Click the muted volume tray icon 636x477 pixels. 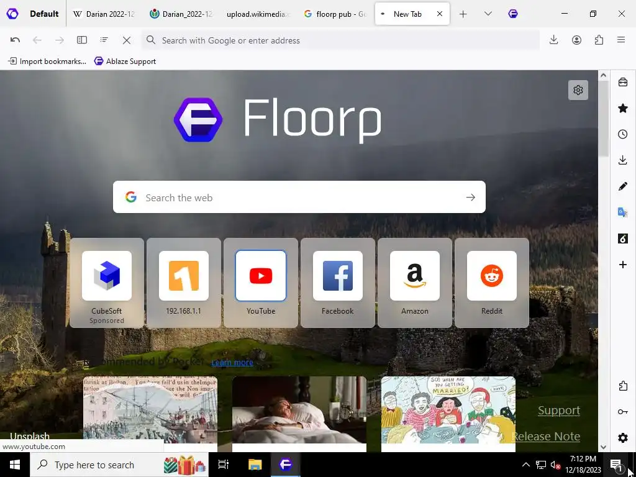tap(555, 465)
